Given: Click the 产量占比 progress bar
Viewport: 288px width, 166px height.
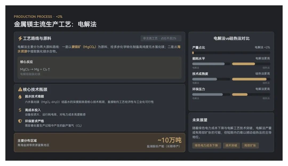Looking at the screenshot, I should click(231, 53).
